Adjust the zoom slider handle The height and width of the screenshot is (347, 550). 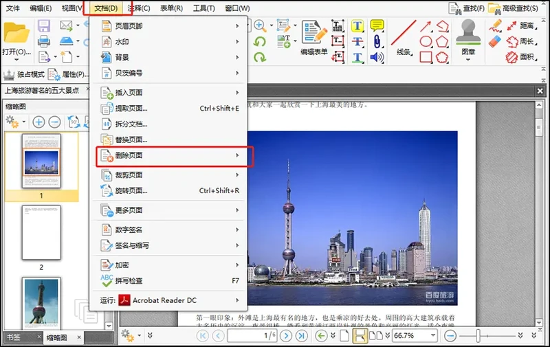tap(478, 336)
